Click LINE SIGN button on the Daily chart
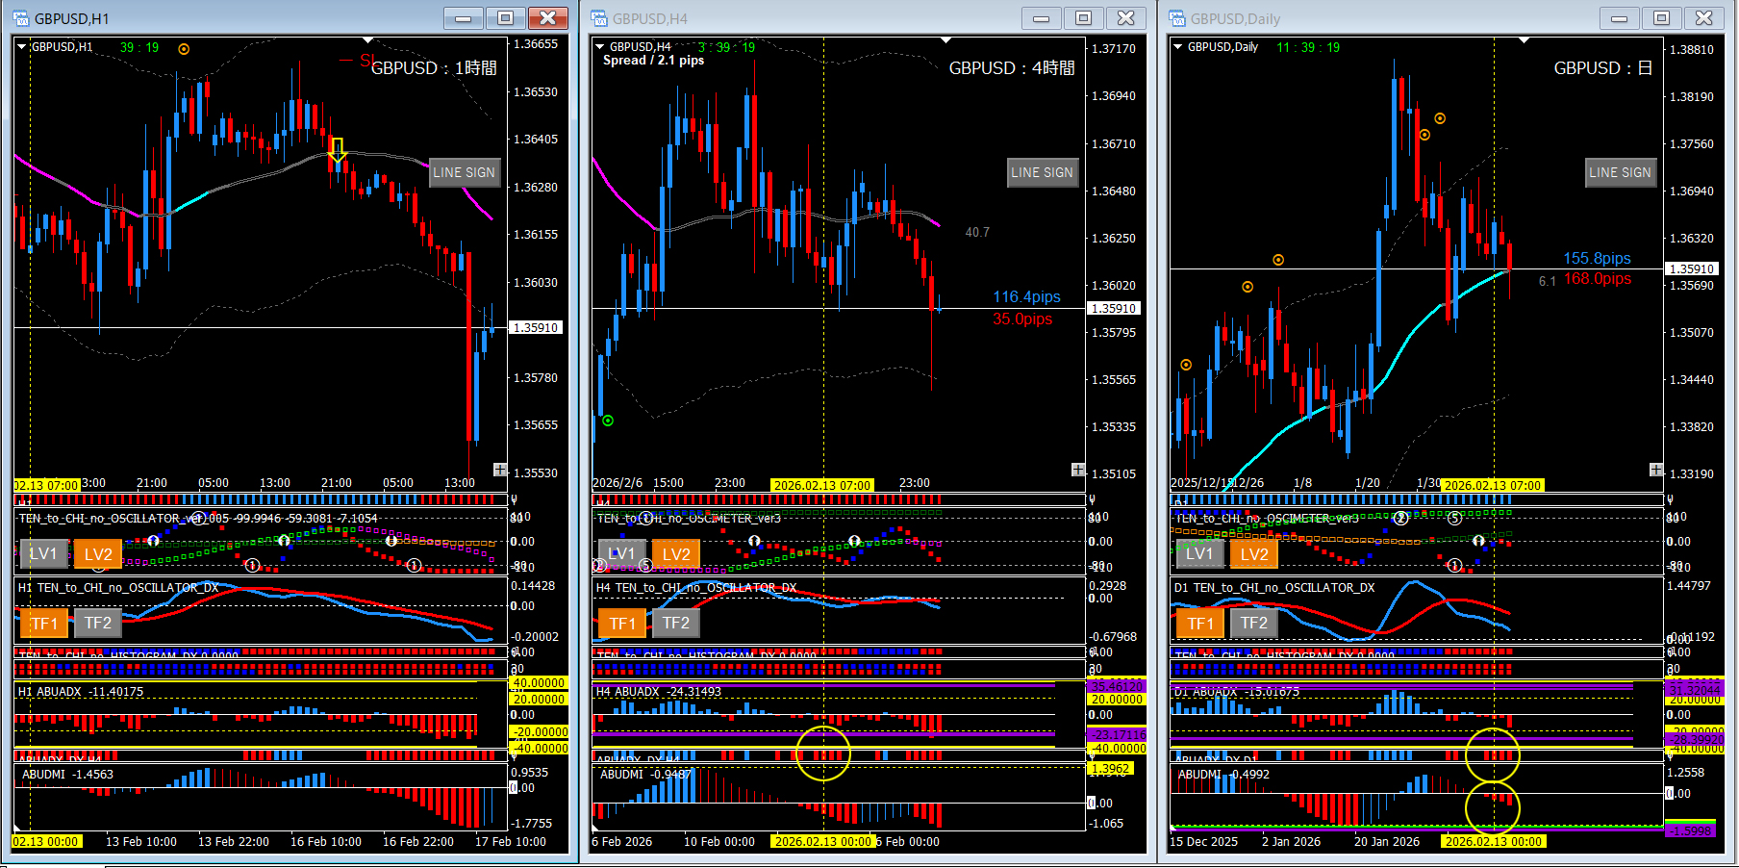 click(x=1621, y=172)
